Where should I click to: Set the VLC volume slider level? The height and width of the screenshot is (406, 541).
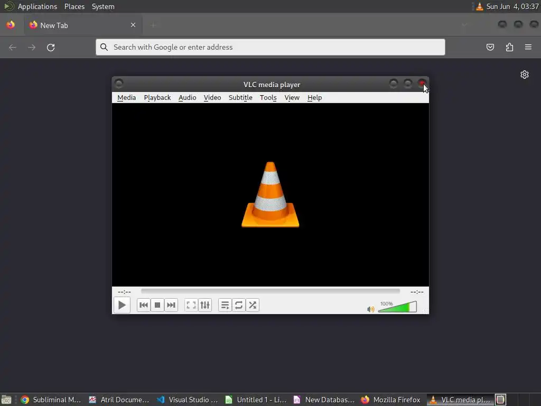397,307
